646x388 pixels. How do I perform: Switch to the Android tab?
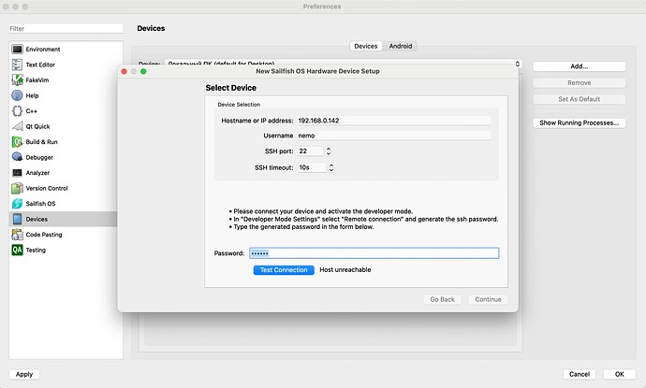(401, 46)
